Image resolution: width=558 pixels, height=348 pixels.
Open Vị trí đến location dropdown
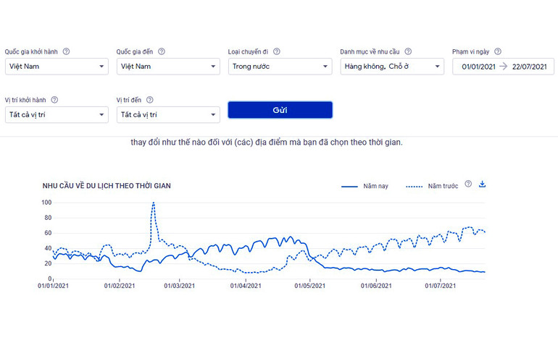pyautogui.click(x=168, y=114)
